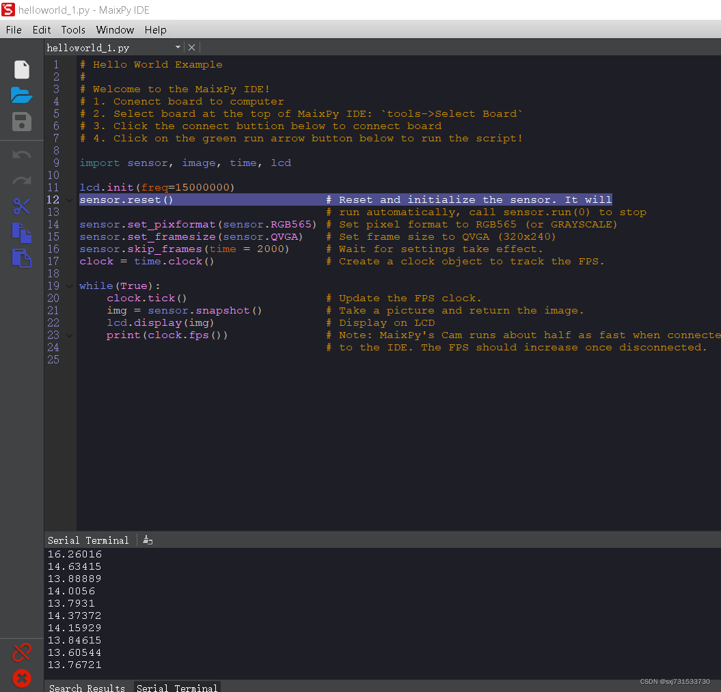Viewport: 721px width, 692px height.
Task: Click the Undo arrow icon
Action: click(22, 155)
